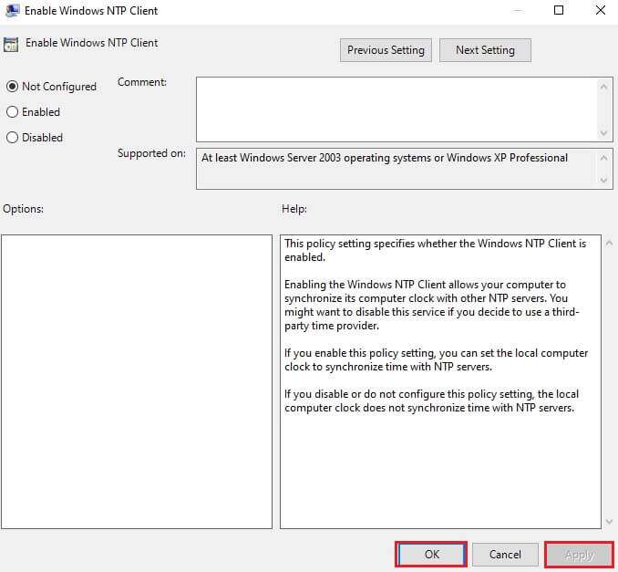Click the policy setting icon beside heading
618x572 pixels.
tap(11, 45)
